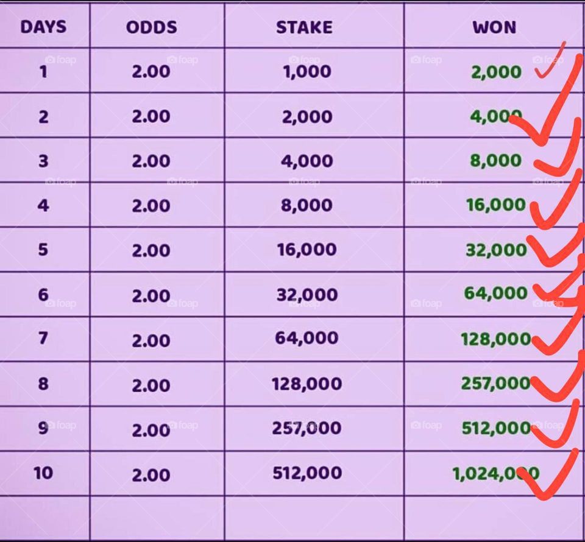Viewport: 585px width, 542px height.
Task: Click the STAKE column header
Action: click(x=304, y=27)
